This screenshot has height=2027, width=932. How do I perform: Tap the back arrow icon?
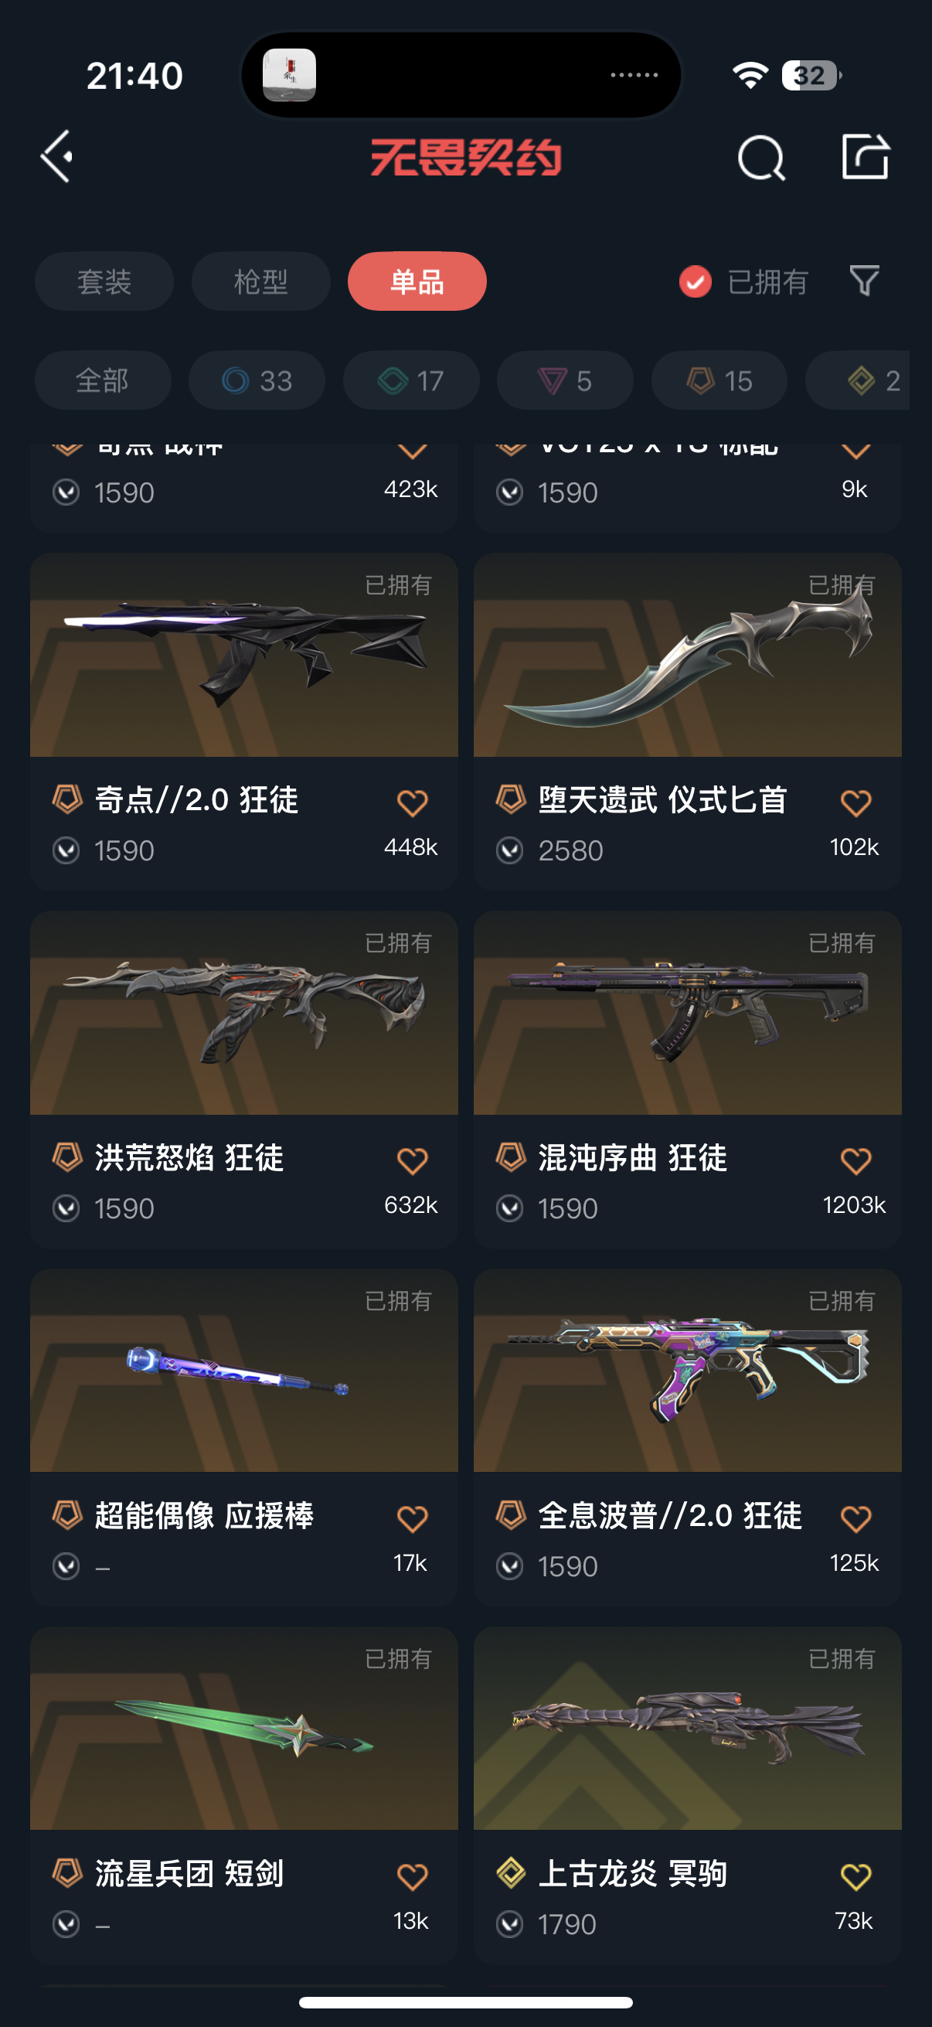57,157
